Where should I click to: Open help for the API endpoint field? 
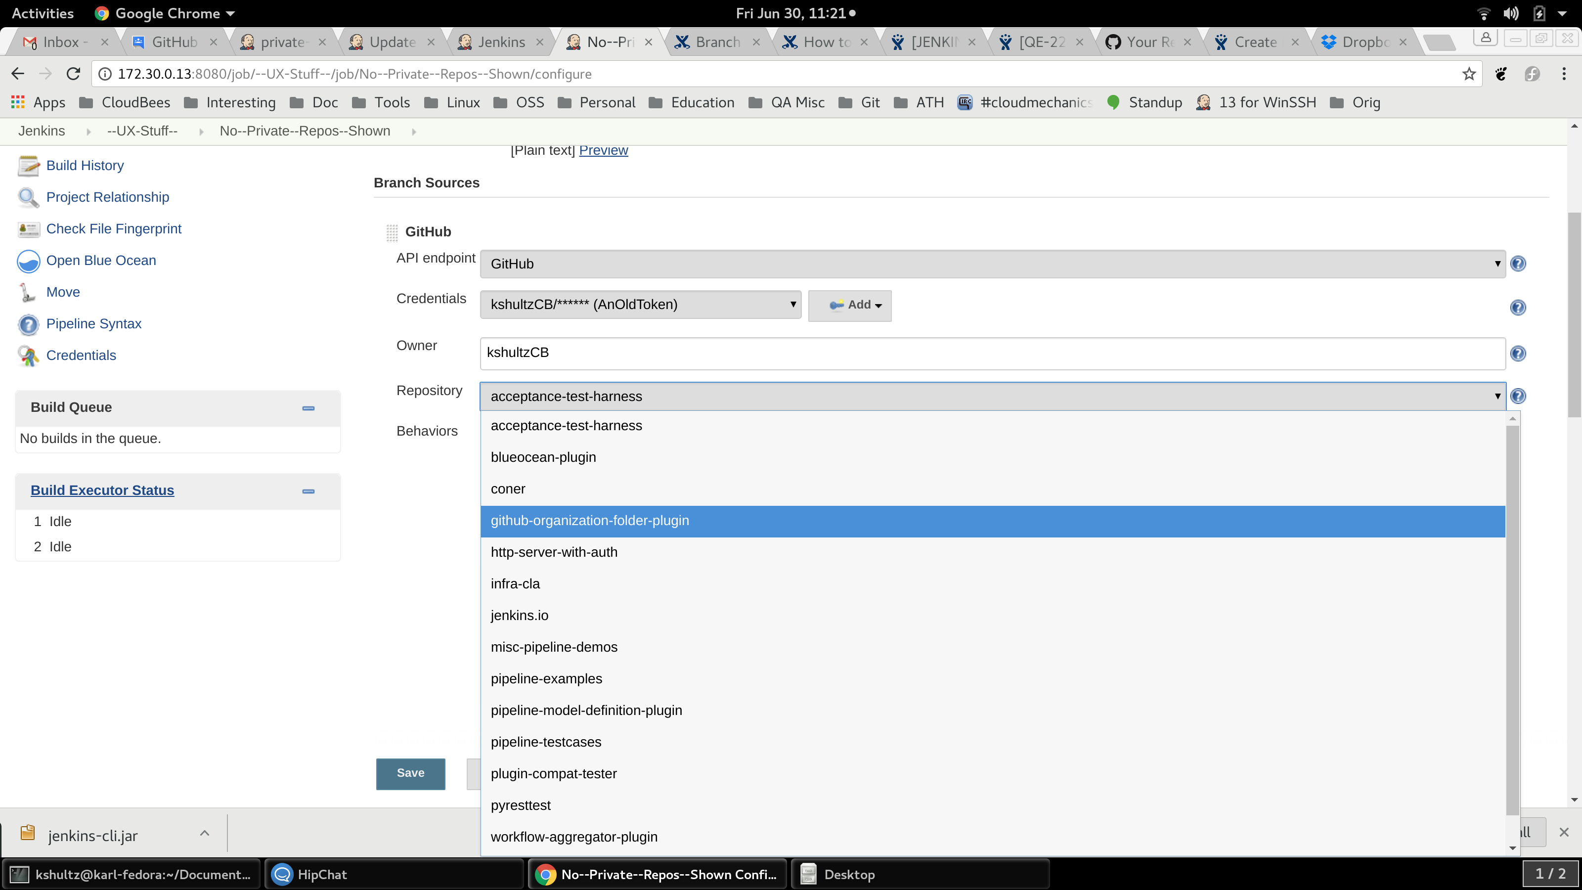[x=1518, y=264]
